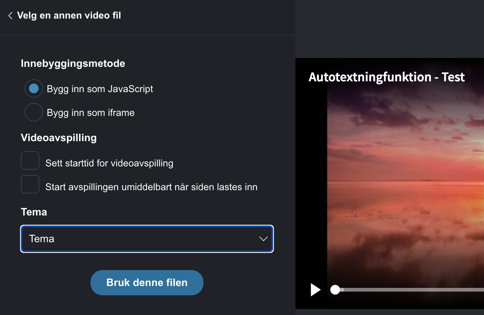This screenshot has width=484, height=315.
Task: Click the Sett starttid for videoavspilling label
Action: 109,163
